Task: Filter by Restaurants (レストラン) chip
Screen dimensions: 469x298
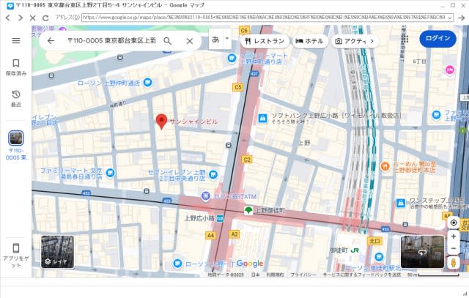Action: 265,41
